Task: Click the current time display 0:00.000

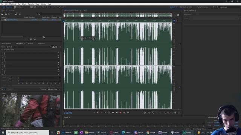Action: [68, 113]
